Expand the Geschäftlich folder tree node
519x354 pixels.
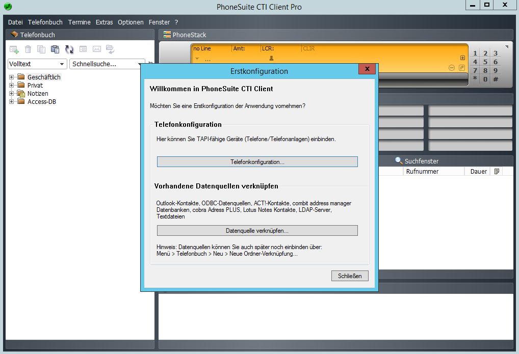point(12,77)
